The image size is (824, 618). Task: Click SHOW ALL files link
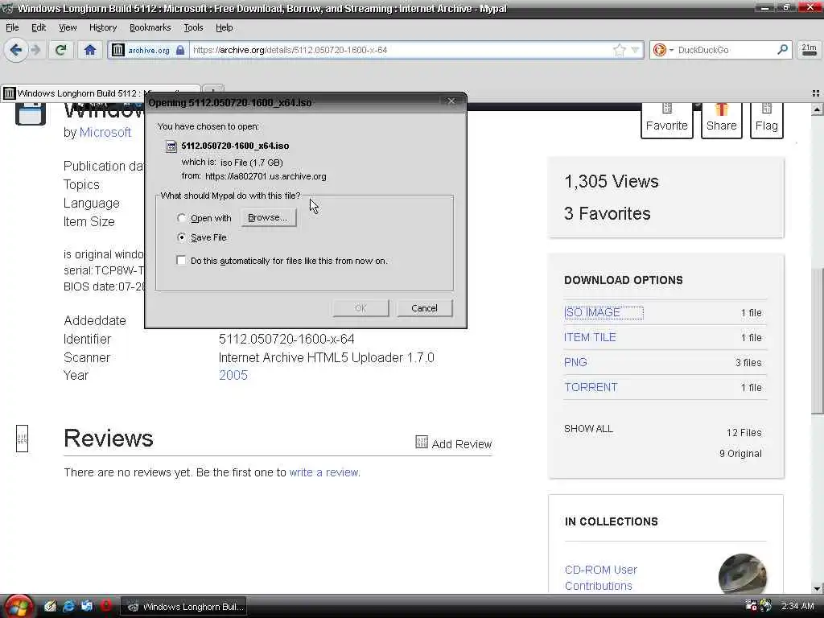coord(588,429)
